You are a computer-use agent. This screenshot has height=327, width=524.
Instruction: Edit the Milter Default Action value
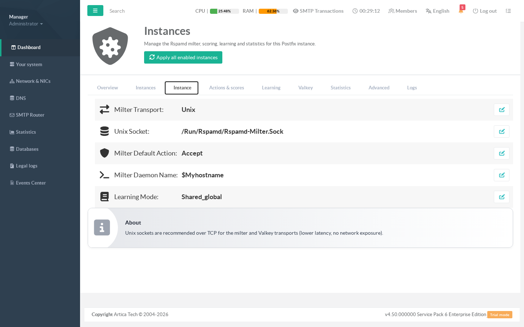tap(501, 153)
